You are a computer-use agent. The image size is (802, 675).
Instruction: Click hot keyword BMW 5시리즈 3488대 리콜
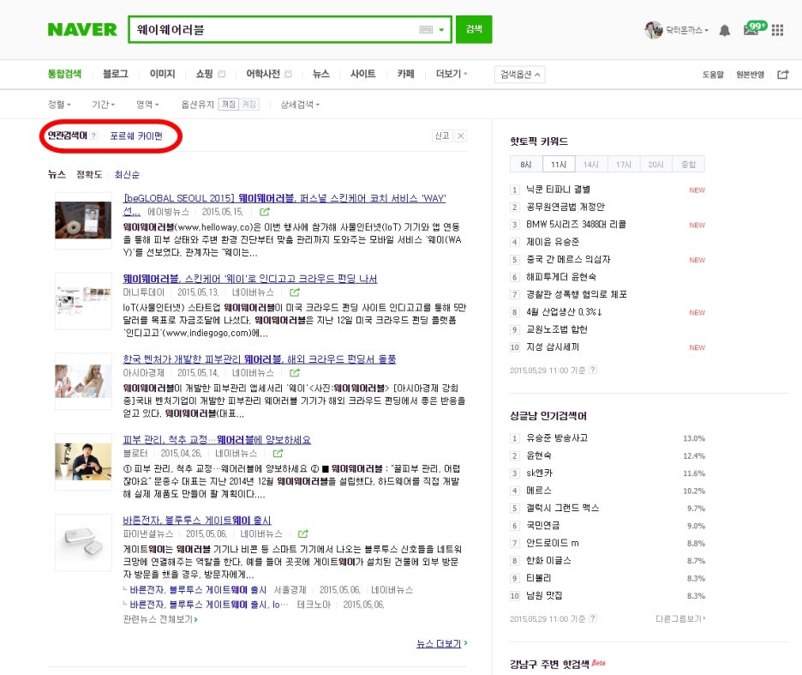(576, 225)
